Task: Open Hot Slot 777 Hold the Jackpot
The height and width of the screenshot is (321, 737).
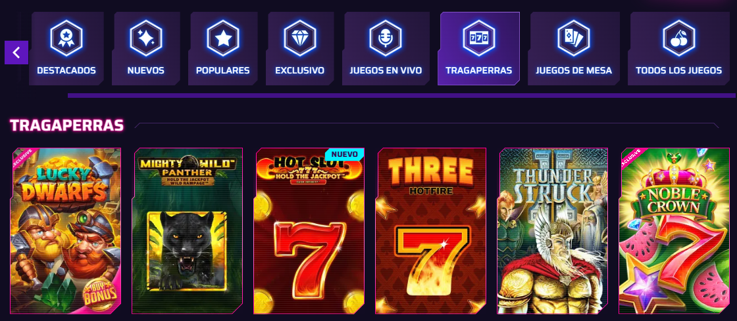Action: (309, 230)
